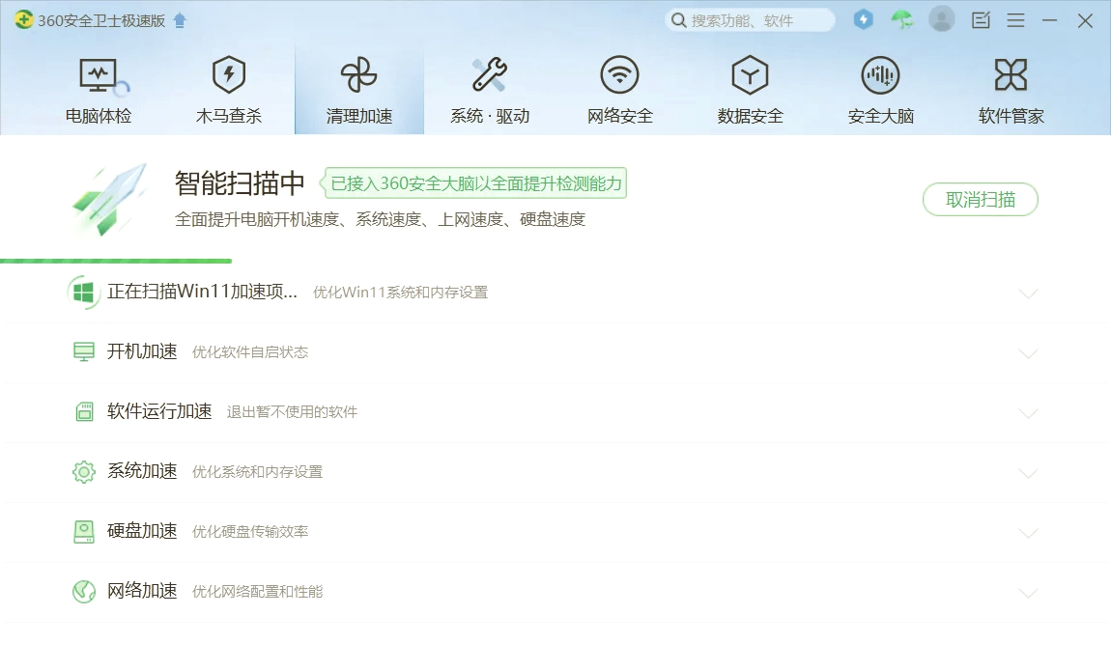
Task: Switch to the 系统·驱动 tab label
Action: click(x=490, y=116)
